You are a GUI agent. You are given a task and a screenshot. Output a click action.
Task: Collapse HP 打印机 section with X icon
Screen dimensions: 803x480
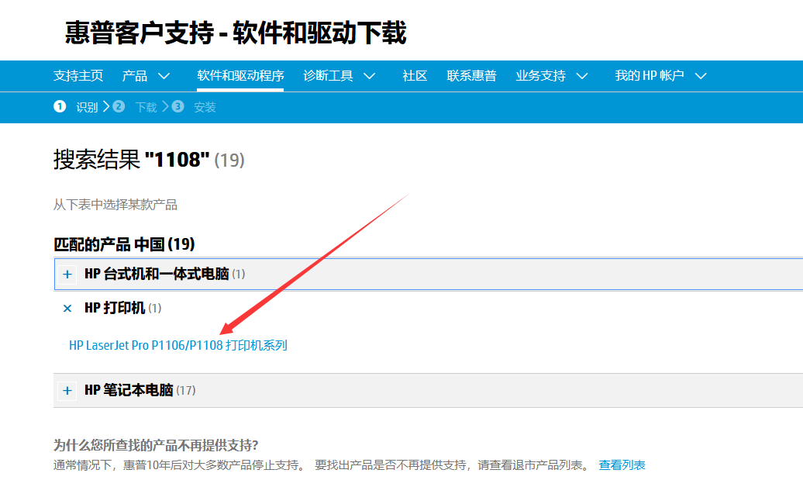(67, 309)
